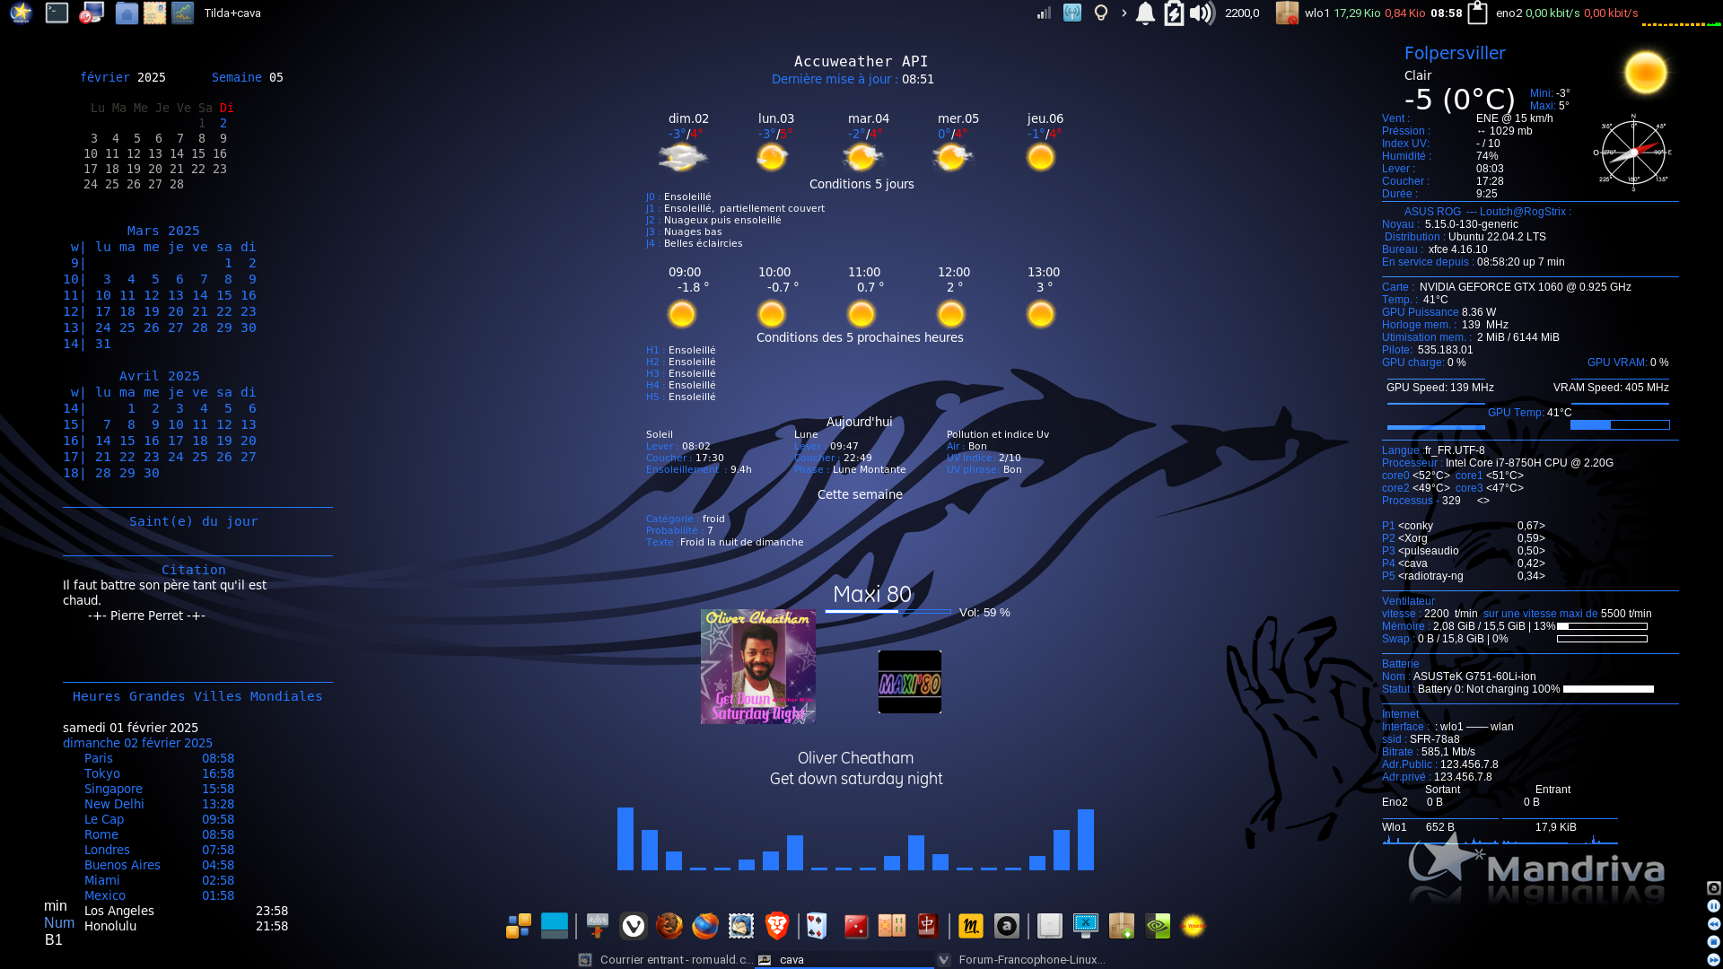Open the grey notes dock application
The image size is (1723, 969).
click(1050, 925)
